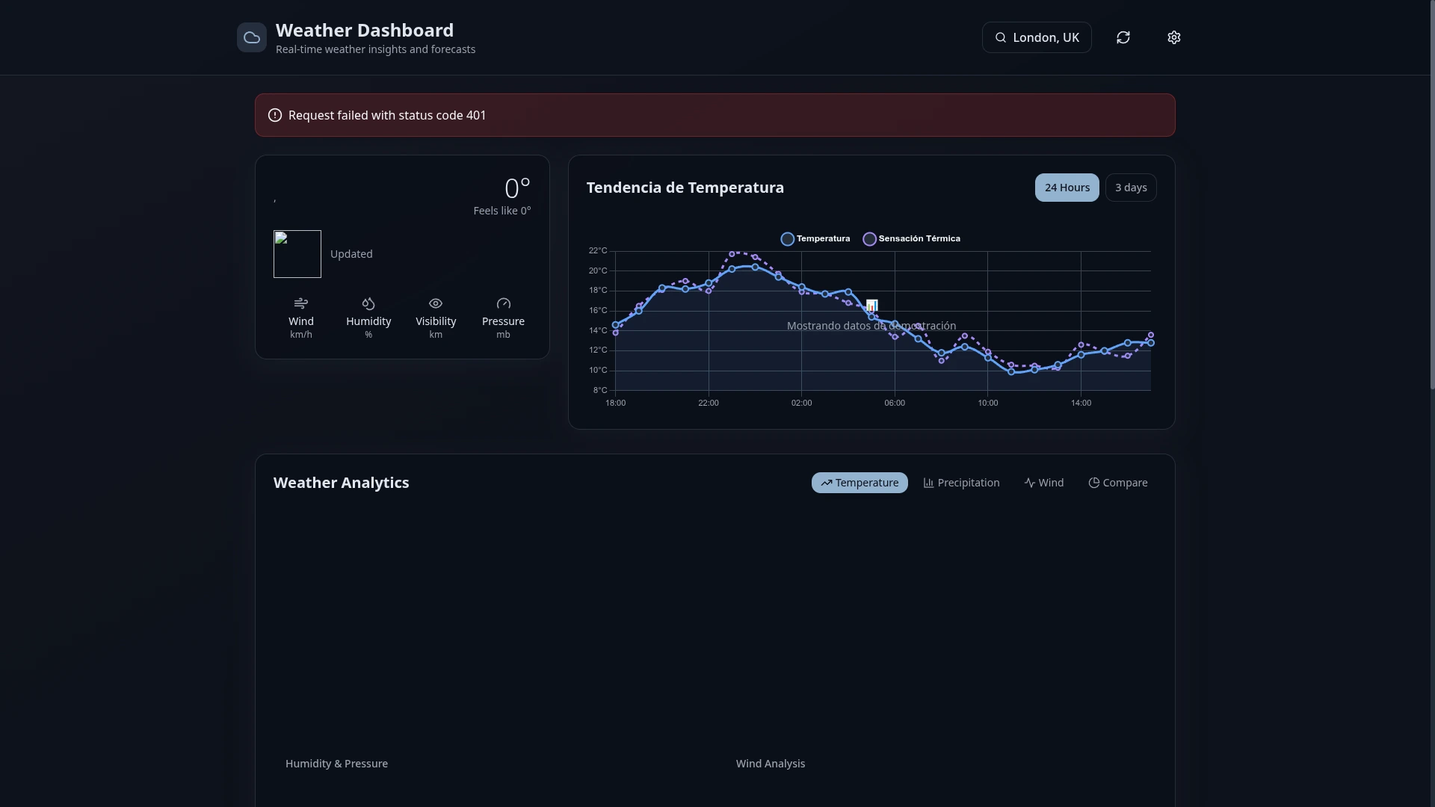
Task: Click the 'Wind Analysis' label
Action: (x=771, y=764)
